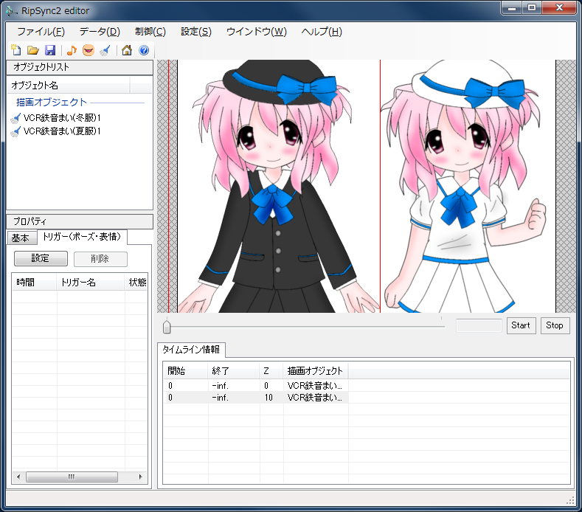Click the 時間 column header
Screen dimensions: 582x512
(34, 283)
